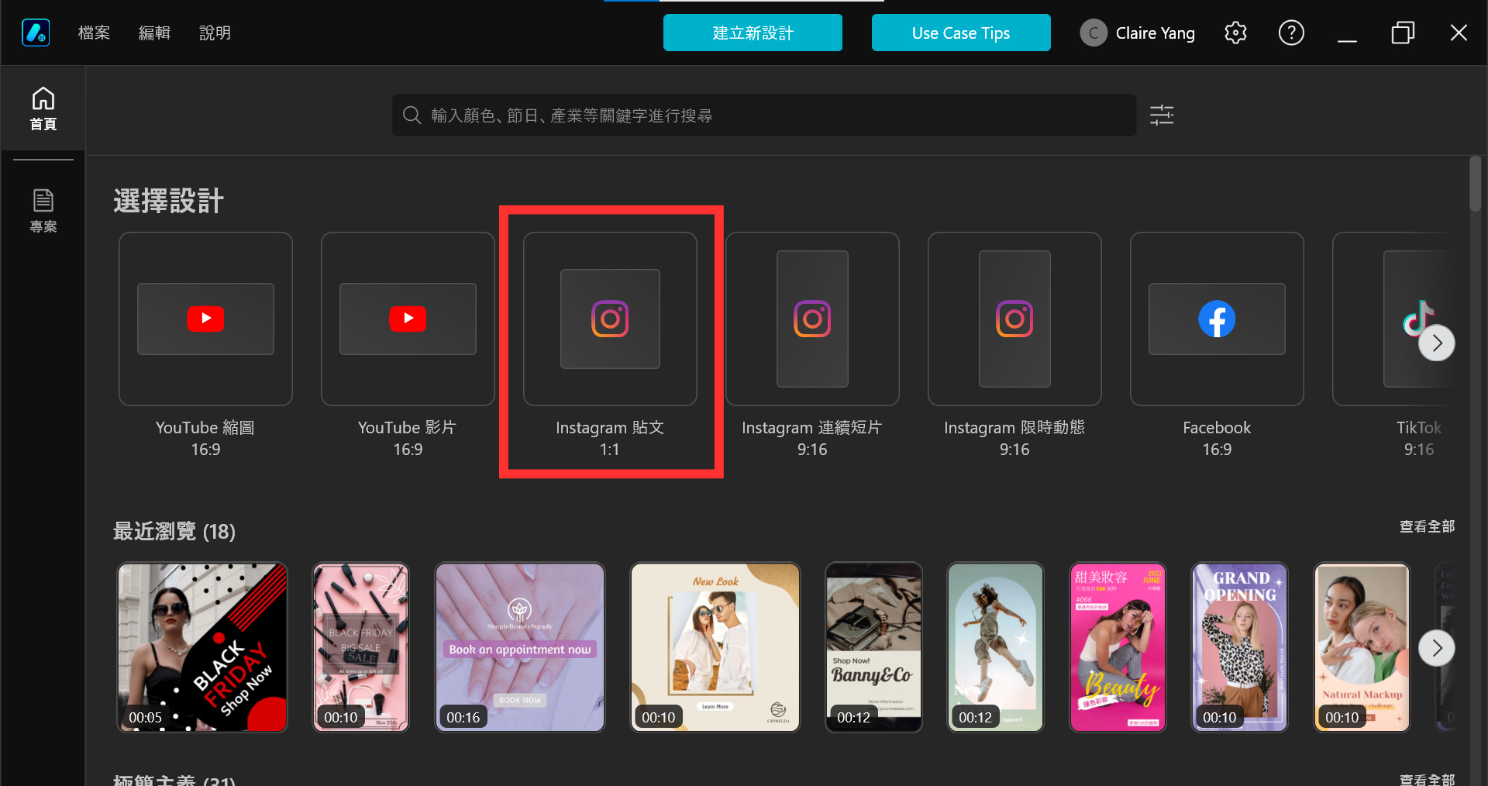This screenshot has width=1488, height=786.
Task: Open the 編輯 menu
Action: point(154,33)
